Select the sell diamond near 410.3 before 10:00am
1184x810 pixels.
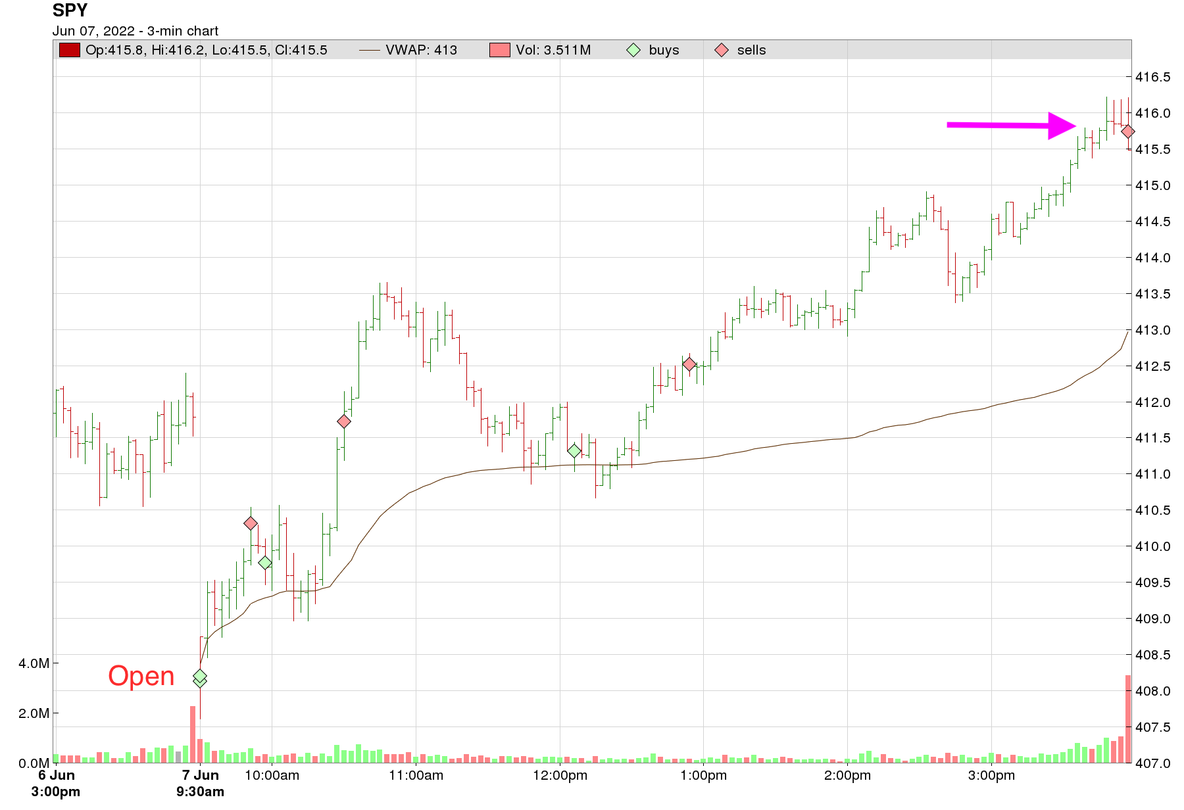click(x=251, y=523)
